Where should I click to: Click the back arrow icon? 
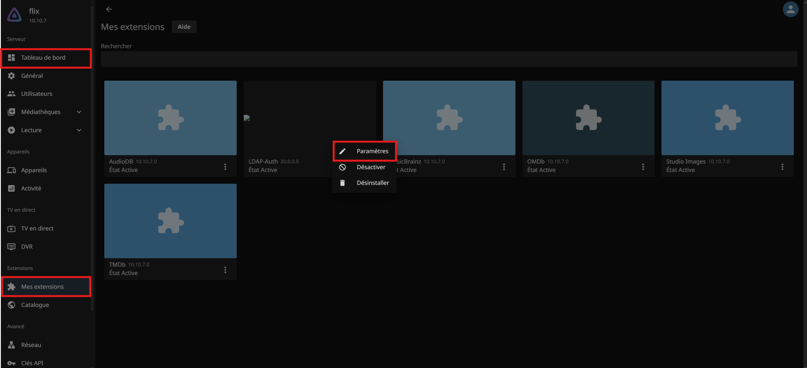click(x=109, y=9)
